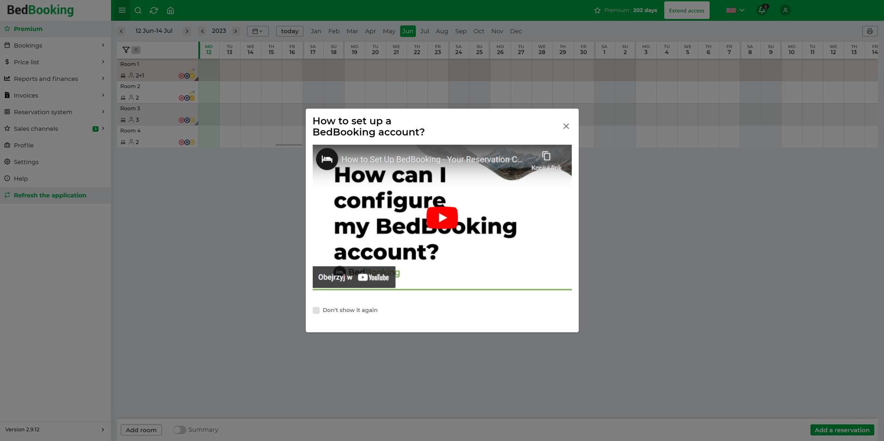Click the 12 Jun-14 Jul date range text
The height and width of the screenshot is (441, 884).
coord(154,31)
